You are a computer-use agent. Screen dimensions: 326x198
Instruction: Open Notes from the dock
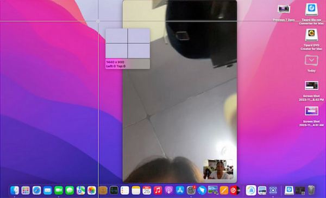[x=136, y=190]
